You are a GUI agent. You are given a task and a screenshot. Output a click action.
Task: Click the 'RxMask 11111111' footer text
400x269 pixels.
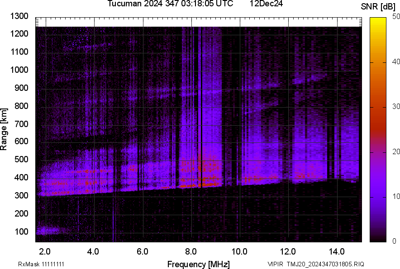coord(41,264)
